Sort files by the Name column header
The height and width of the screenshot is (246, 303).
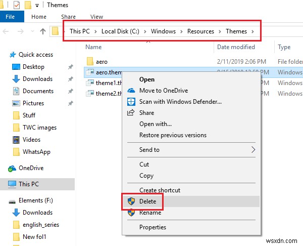pos(93,47)
